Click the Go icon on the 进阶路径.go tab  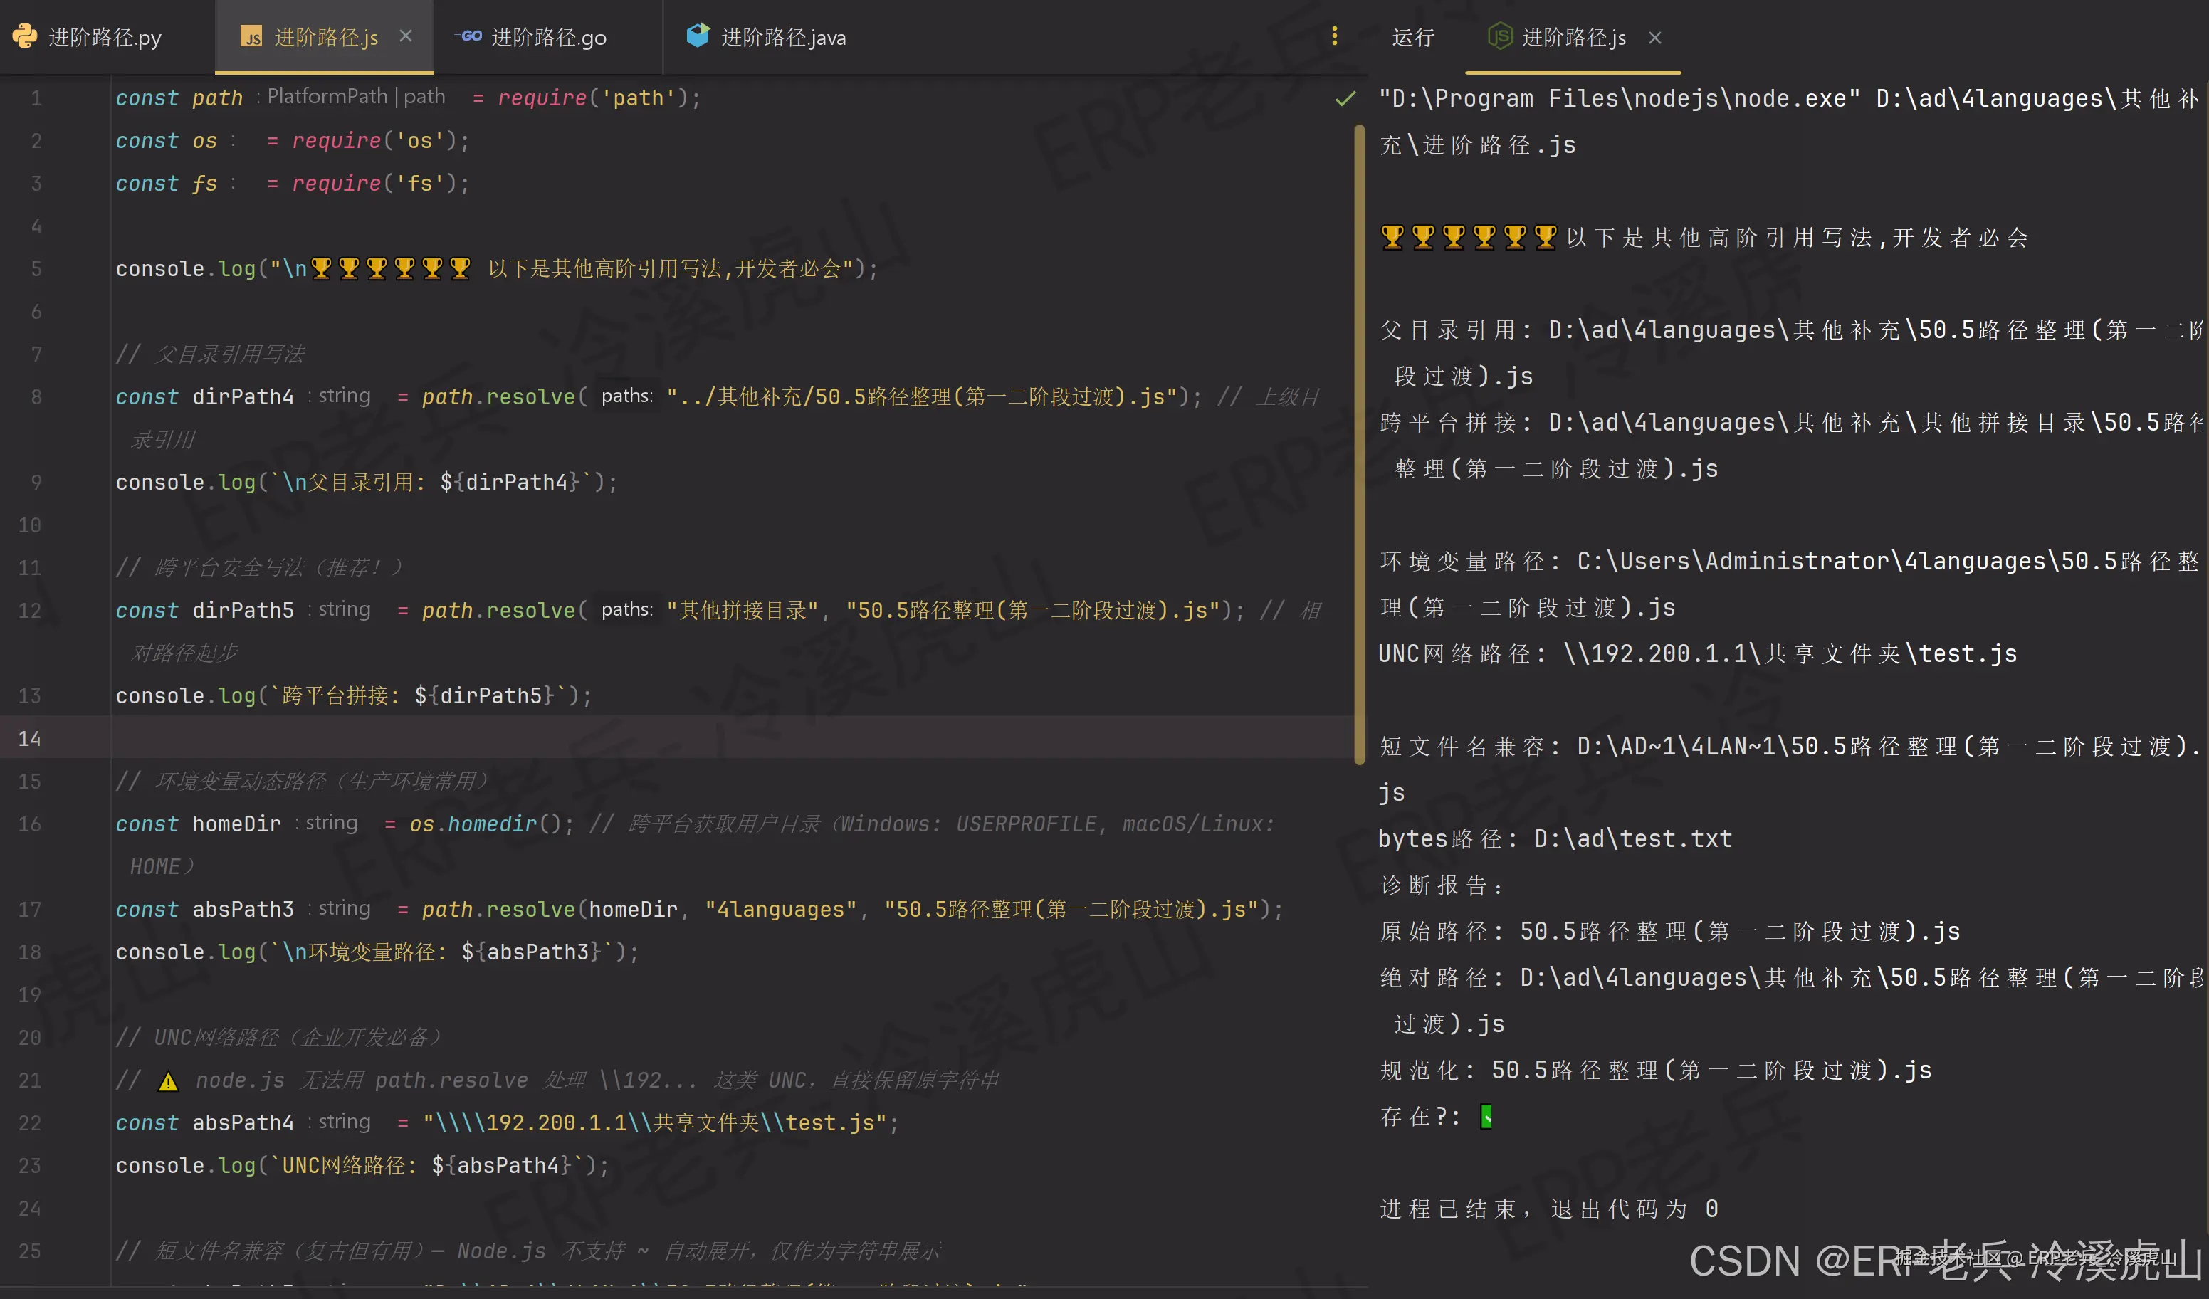tap(469, 36)
